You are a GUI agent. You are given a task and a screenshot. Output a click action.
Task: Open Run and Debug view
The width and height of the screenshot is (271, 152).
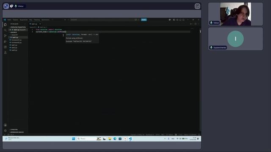click(5, 41)
